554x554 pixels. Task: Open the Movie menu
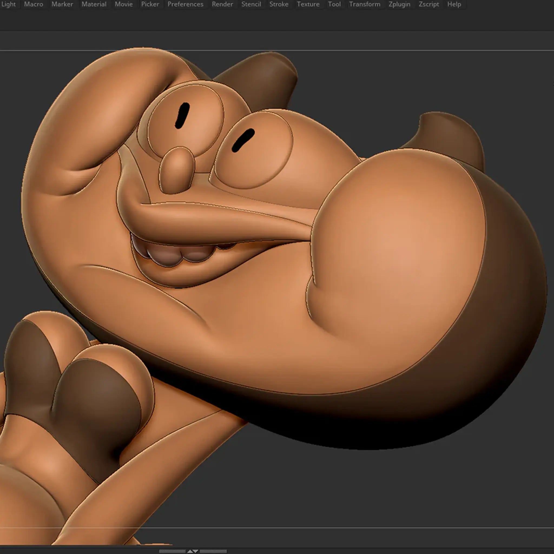pyautogui.click(x=124, y=4)
